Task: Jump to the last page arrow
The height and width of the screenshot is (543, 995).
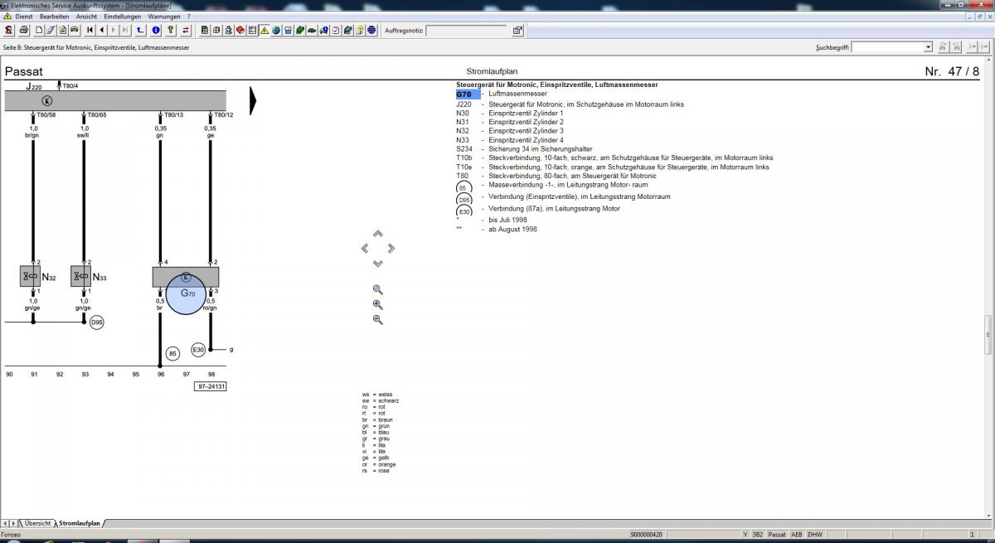Action: [x=125, y=31]
